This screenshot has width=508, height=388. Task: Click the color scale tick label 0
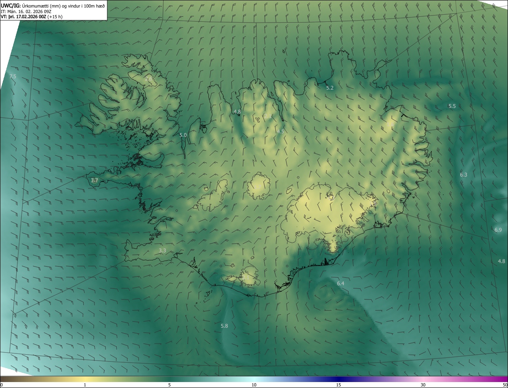2,385
